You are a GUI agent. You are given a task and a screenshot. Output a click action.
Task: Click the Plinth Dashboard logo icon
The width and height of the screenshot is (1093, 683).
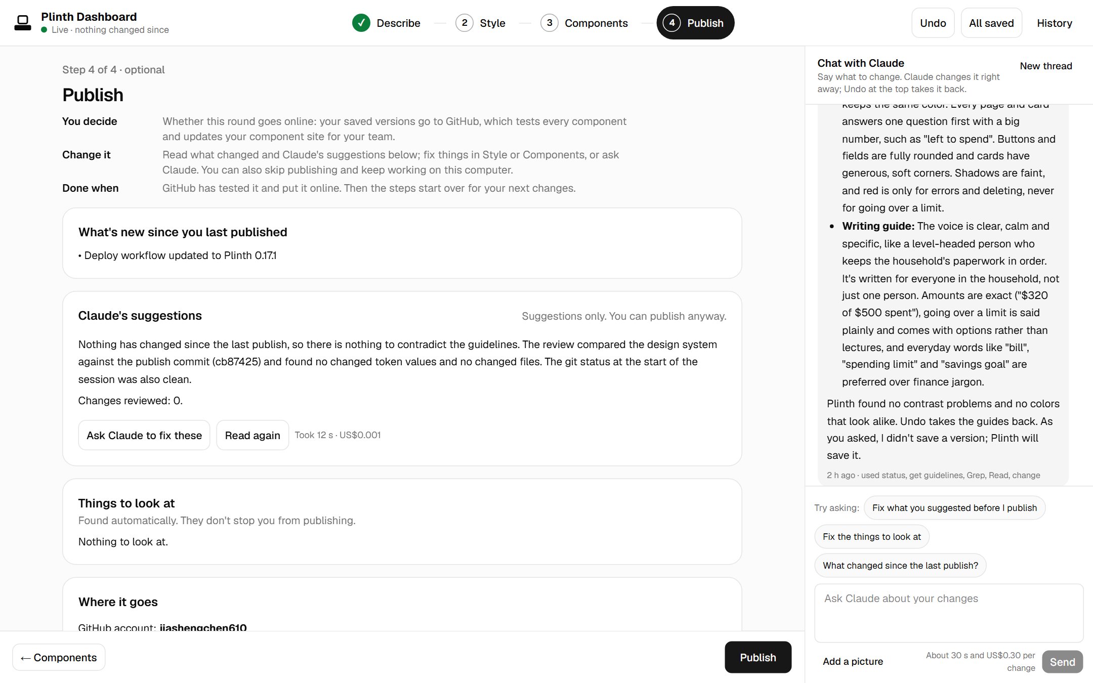pyautogui.click(x=23, y=23)
